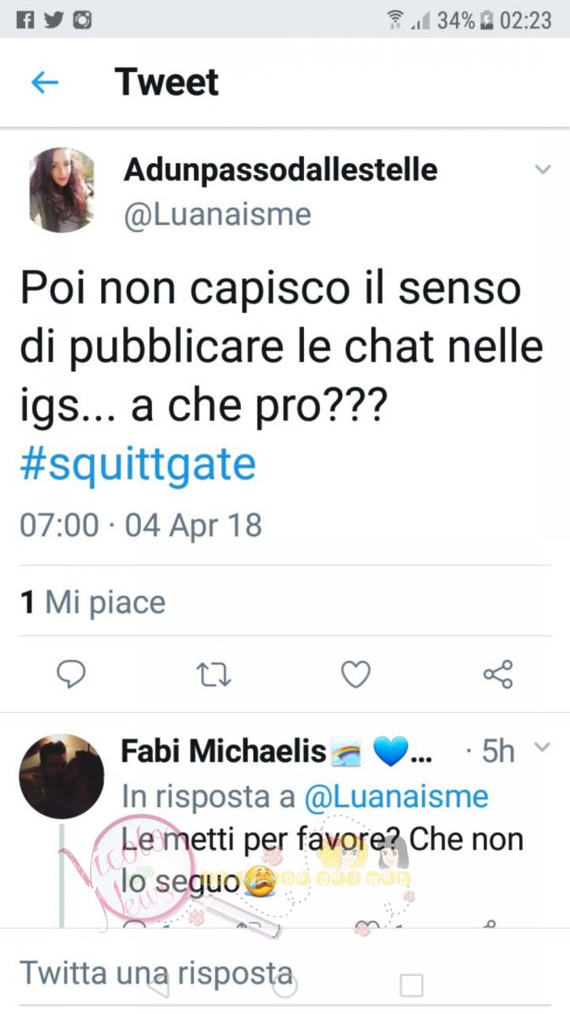Viewport: 570px width, 1014px height.
Task: Tap the retweet arrows icon
Action: 214,674
